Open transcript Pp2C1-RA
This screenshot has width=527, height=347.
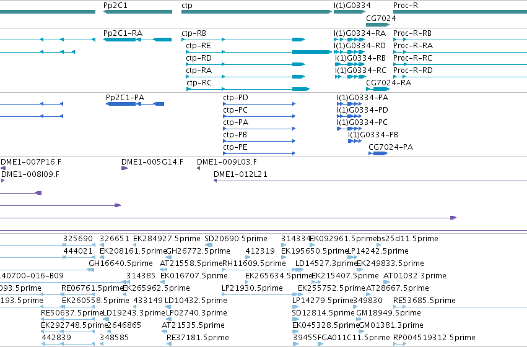coord(123,33)
